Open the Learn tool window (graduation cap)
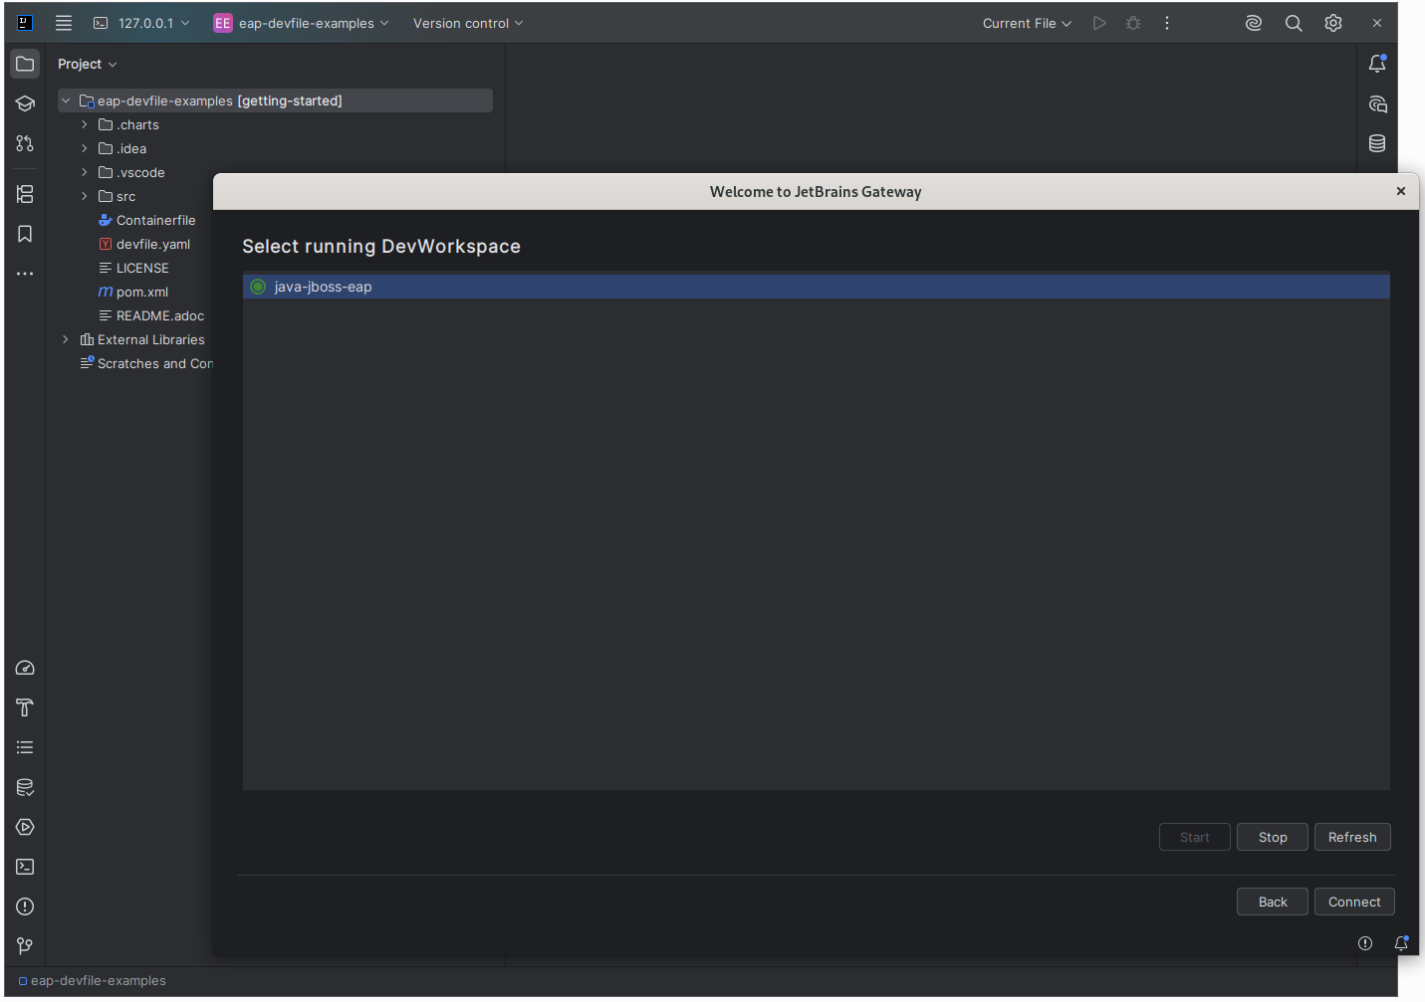The width and height of the screenshot is (1425, 1002). pyautogui.click(x=25, y=103)
